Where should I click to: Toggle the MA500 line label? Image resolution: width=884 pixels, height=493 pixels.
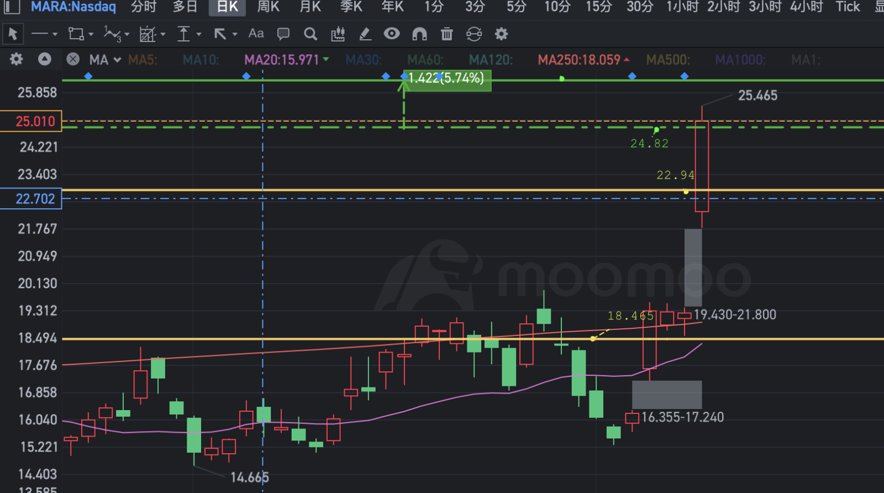click(x=668, y=60)
